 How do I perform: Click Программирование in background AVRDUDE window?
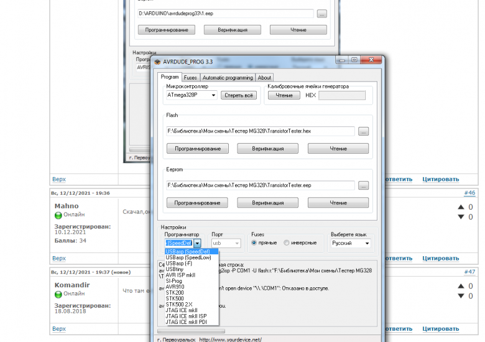point(167,30)
